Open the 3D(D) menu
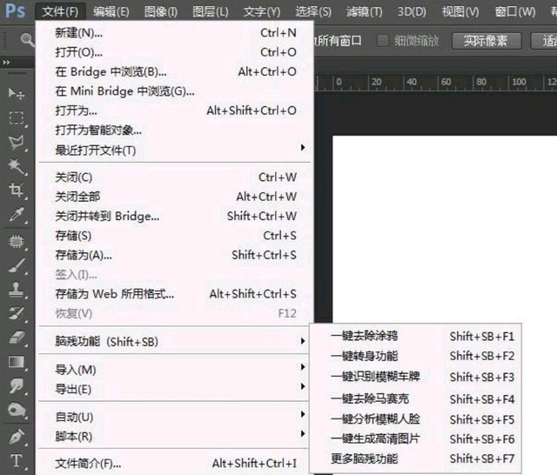Screen dimensions: 557x475 412,12
